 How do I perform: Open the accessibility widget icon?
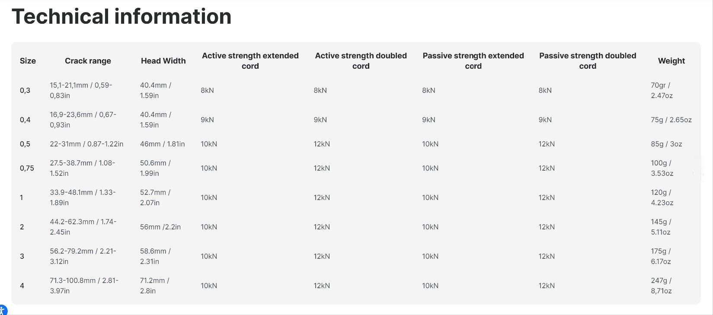[x=3, y=310]
